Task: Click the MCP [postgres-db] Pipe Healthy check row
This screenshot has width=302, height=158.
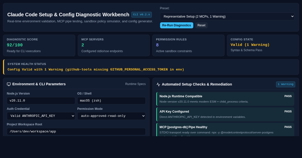Action: coord(225,130)
